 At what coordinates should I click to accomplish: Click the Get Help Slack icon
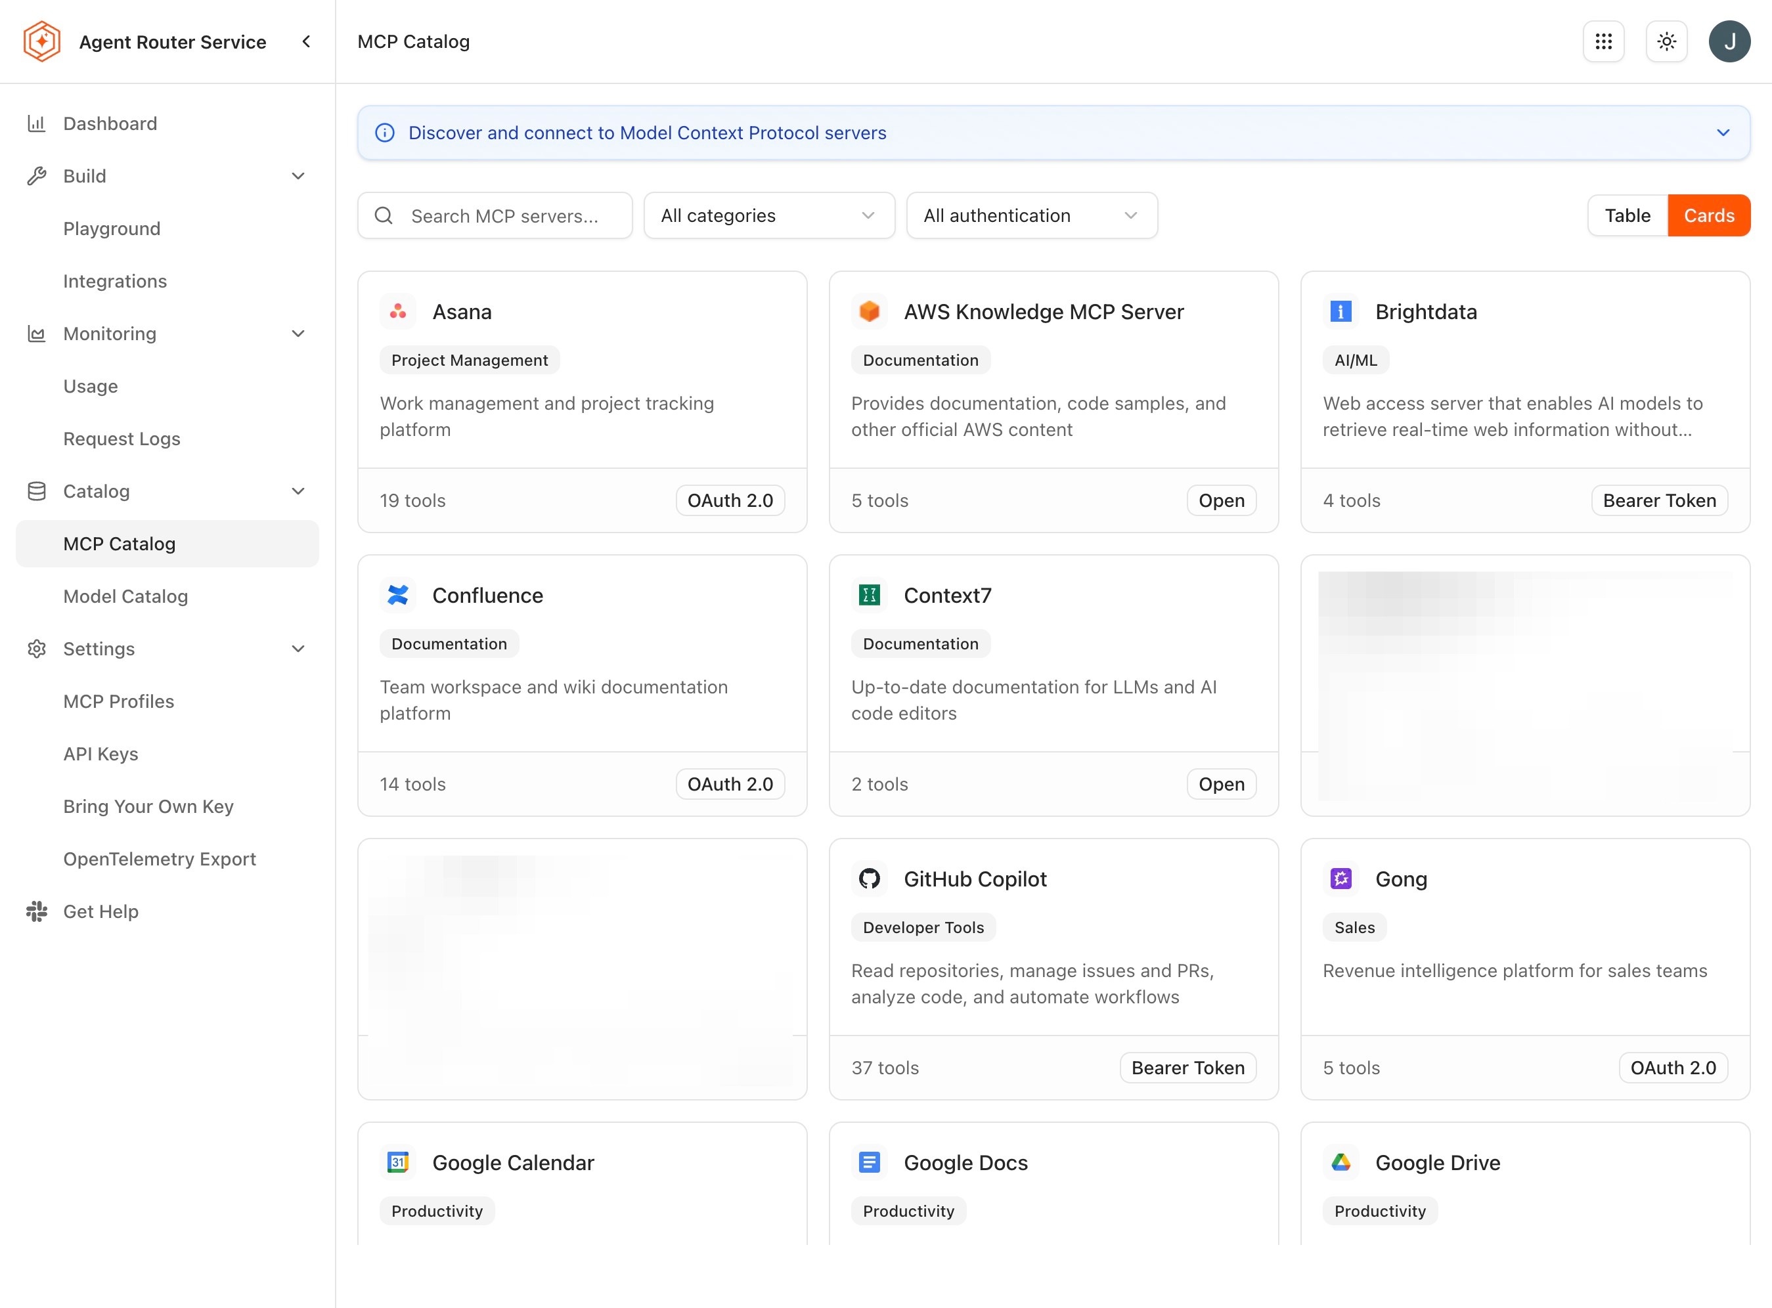point(36,911)
